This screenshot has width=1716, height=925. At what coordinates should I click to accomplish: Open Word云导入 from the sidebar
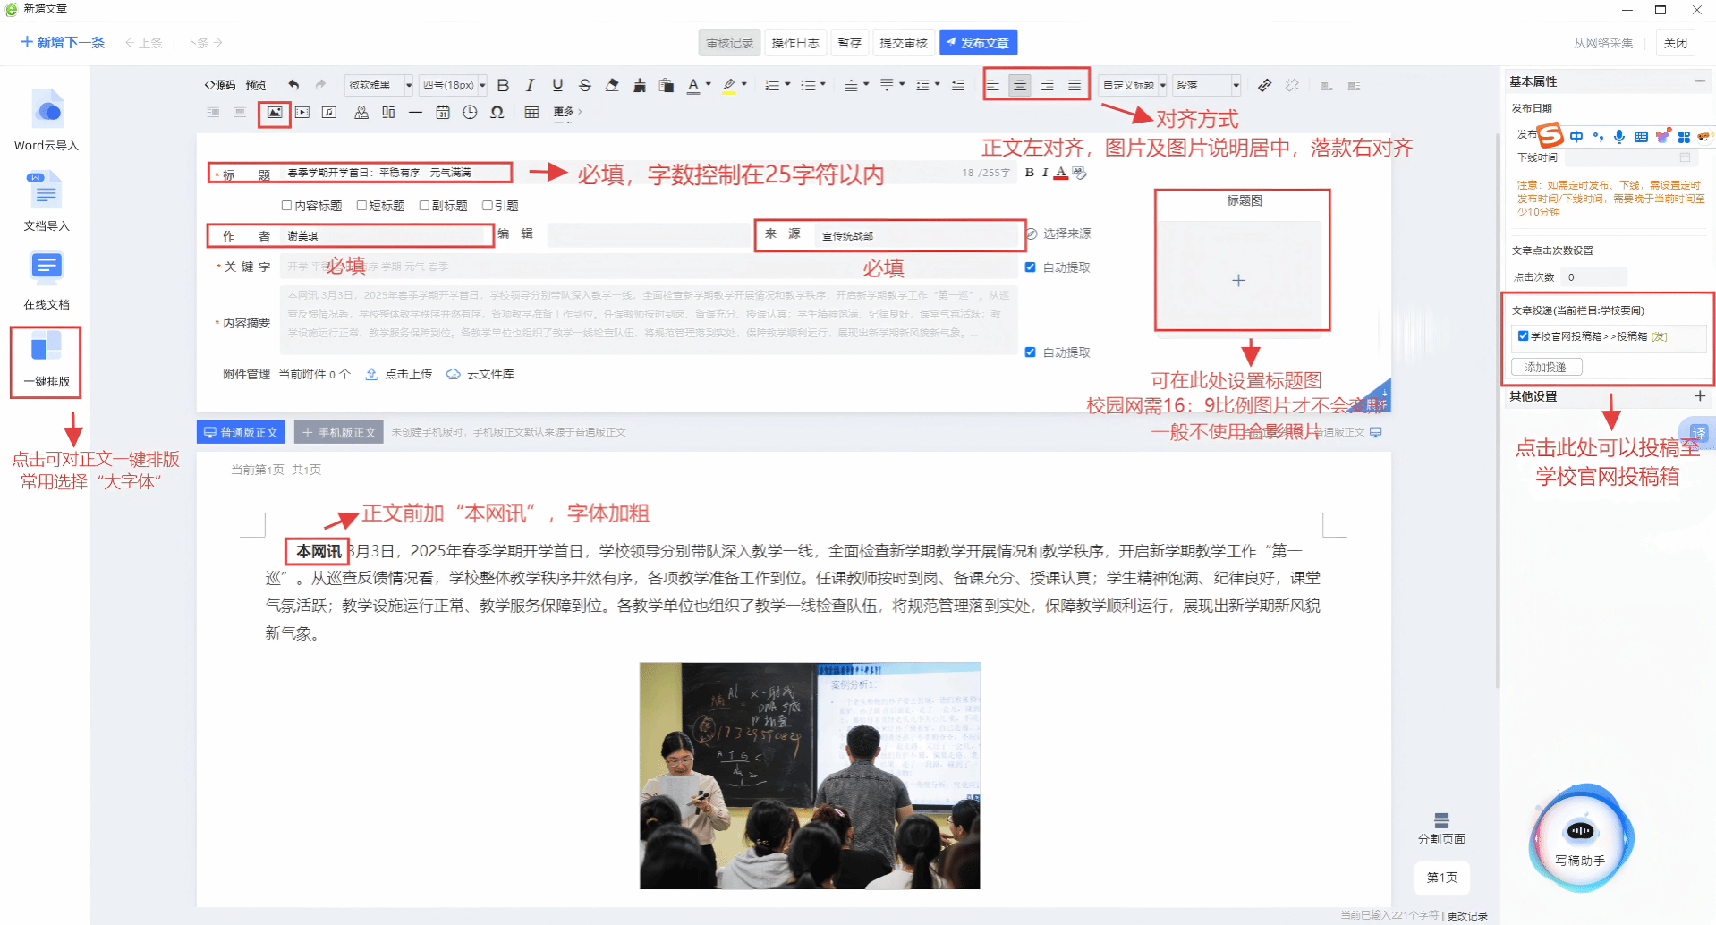click(x=47, y=112)
